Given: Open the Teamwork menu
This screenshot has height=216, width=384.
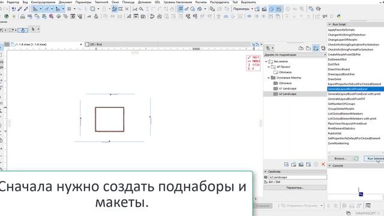Looking at the screenshot, I should coord(101,2).
